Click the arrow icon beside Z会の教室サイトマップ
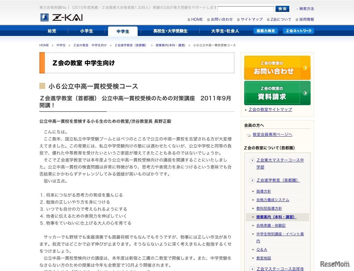 [x=246, y=109]
